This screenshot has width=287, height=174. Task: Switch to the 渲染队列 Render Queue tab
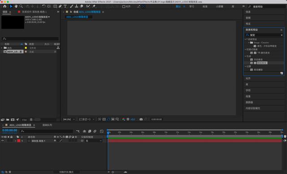click(x=47, y=125)
